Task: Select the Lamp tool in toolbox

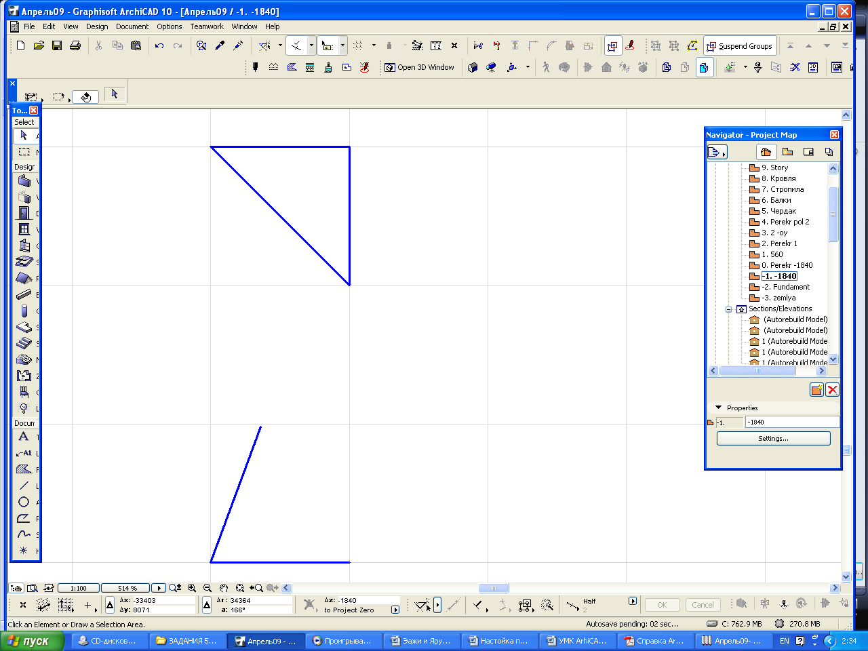Action: 24,408
